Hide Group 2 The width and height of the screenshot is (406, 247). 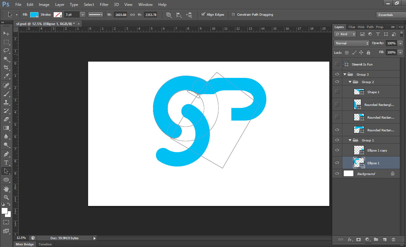click(337, 82)
